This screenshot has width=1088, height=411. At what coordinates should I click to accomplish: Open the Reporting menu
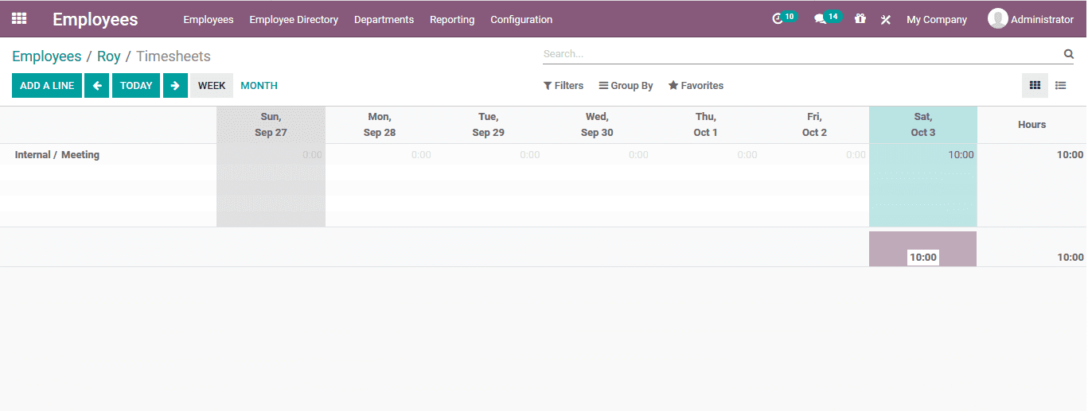click(452, 19)
